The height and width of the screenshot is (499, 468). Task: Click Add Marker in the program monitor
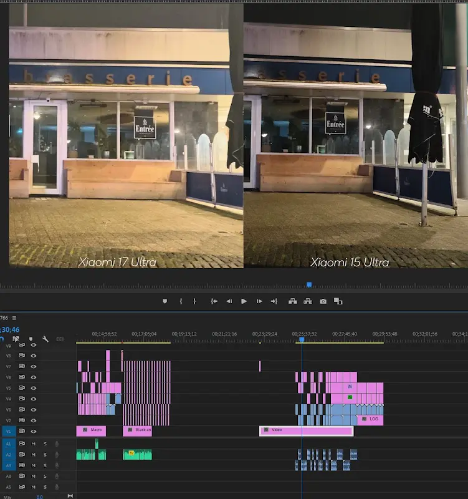165,301
